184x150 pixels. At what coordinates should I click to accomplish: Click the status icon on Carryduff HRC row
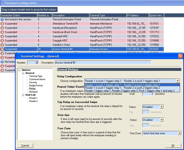(2, 36)
